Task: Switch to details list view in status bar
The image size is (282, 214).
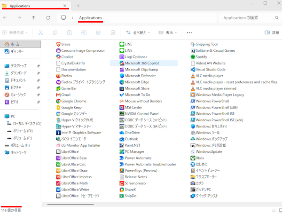Action: tap(274, 210)
